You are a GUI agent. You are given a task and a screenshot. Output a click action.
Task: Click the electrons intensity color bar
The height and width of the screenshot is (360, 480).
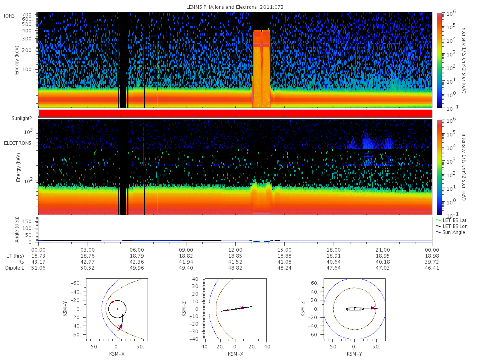(439, 167)
